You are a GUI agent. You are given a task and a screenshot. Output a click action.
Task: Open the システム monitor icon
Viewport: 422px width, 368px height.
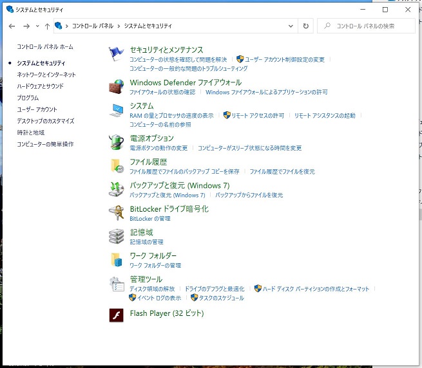coord(116,110)
